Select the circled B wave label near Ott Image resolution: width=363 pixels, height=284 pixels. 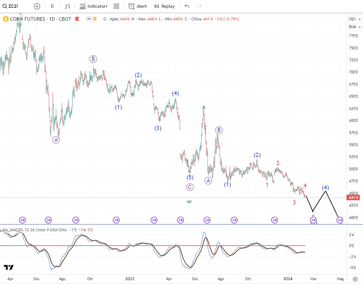[x=93, y=59]
